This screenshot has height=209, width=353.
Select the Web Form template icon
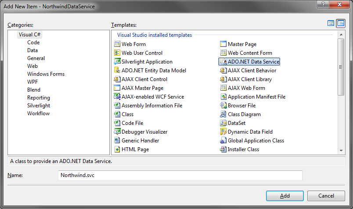(117, 44)
